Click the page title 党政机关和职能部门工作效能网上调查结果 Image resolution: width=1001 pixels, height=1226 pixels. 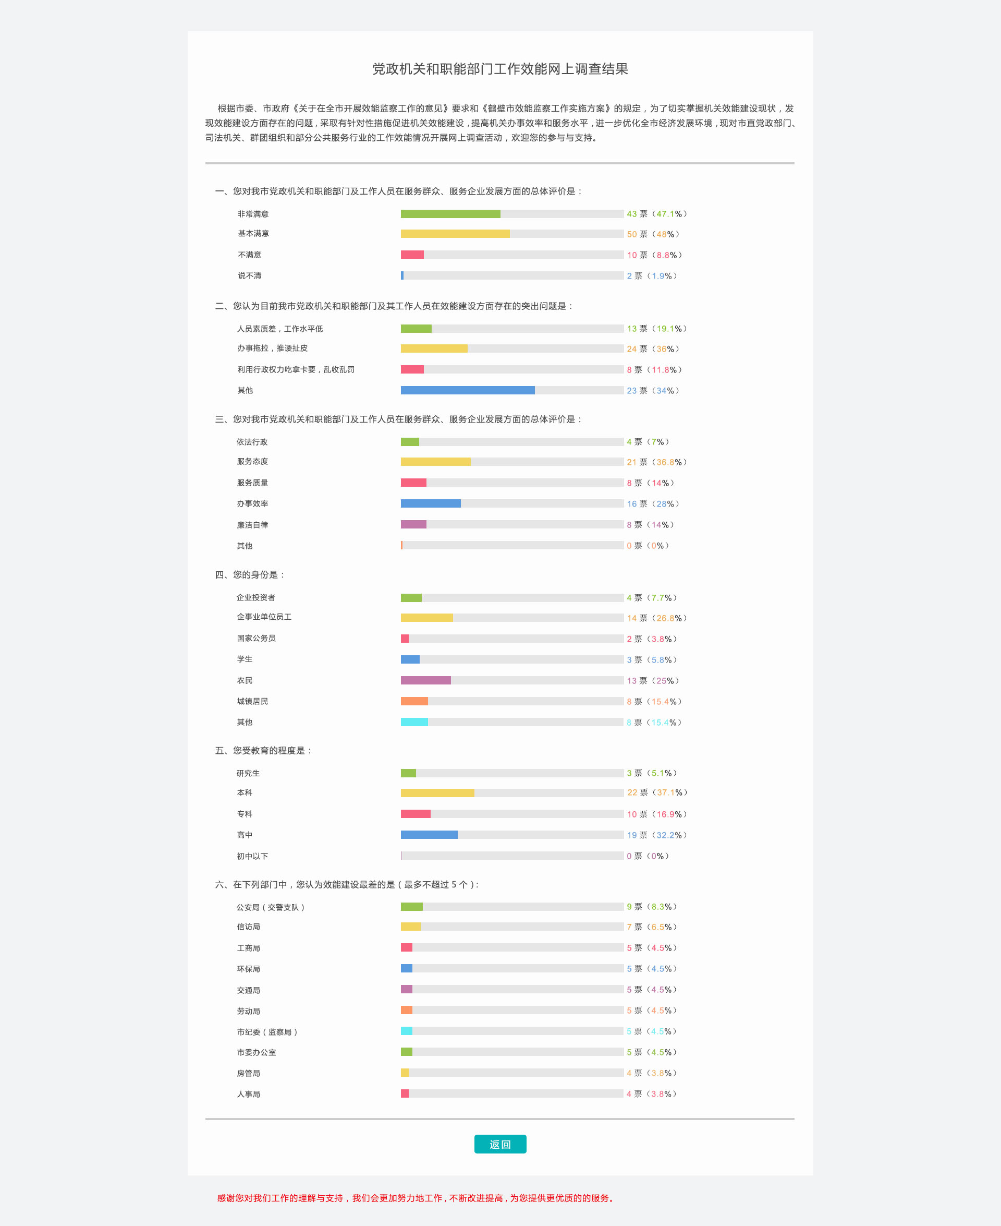[x=500, y=69]
